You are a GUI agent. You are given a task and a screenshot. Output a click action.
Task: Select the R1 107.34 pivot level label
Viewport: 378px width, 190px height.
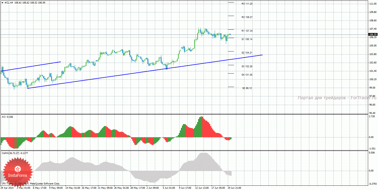point(247,31)
